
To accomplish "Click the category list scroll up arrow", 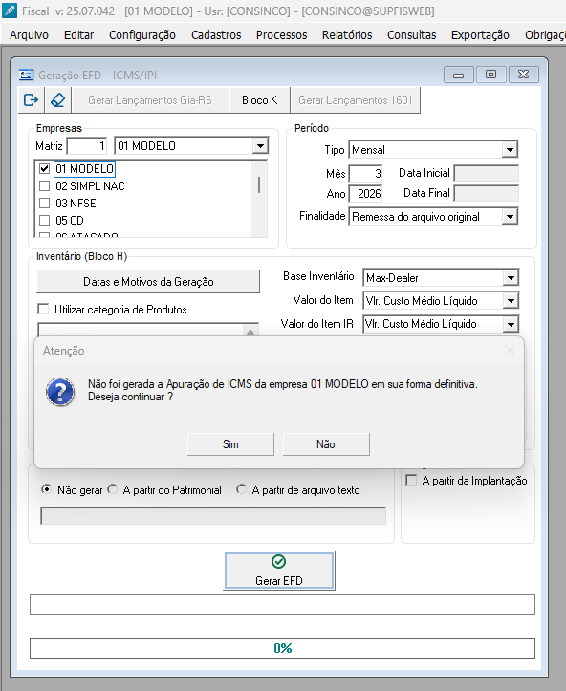I will pyautogui.click(x=250, y=332).
